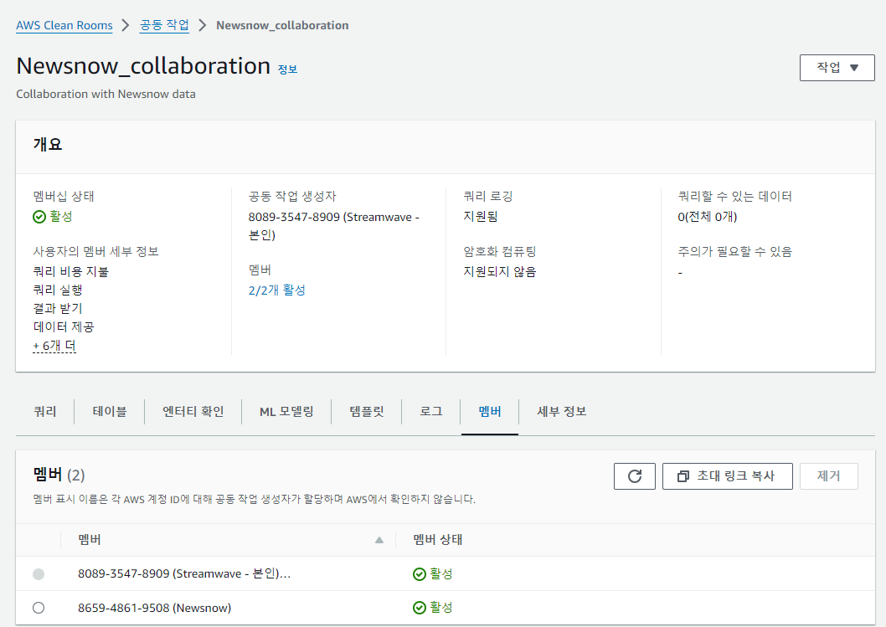This screenshot has width=886, height=627.
Task: Click the active status icon in Streamwave row
Action: (420, 574)
